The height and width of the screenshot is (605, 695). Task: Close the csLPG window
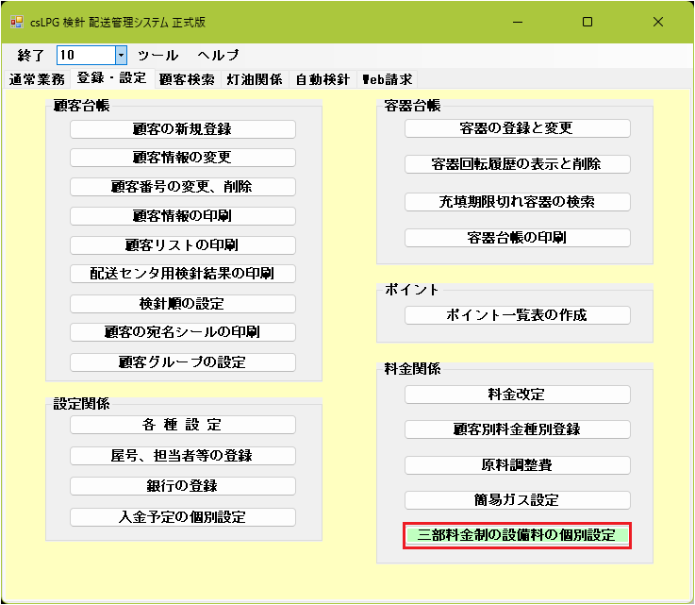point(658,22)
